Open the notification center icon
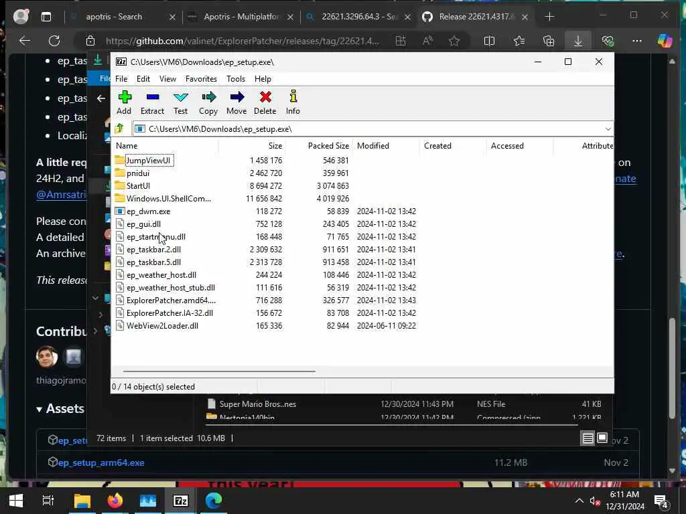 tap(661, 501)
